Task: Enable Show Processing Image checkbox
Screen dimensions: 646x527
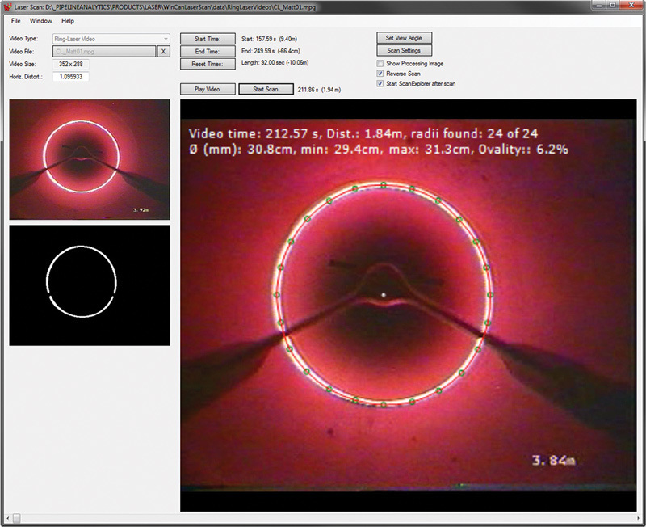Action: tap(381, 63)
